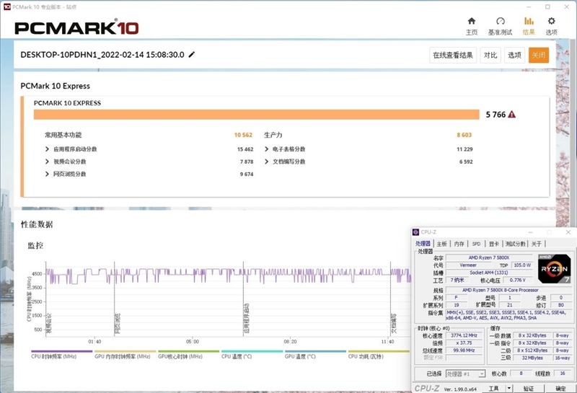This screenshot has width=577, height=393.
Task: Click the red warning triangle next to 5 766
Action: coord(511,115)
